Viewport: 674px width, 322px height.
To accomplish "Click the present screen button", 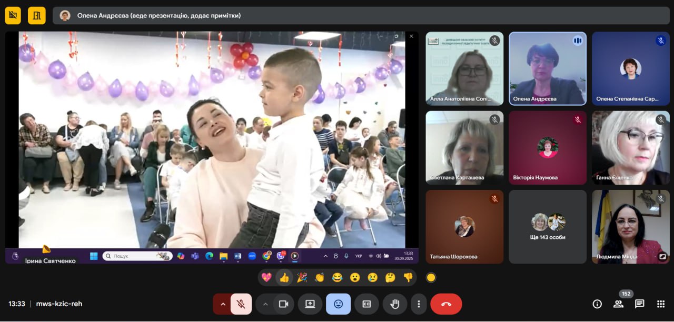I will [310, 304].
